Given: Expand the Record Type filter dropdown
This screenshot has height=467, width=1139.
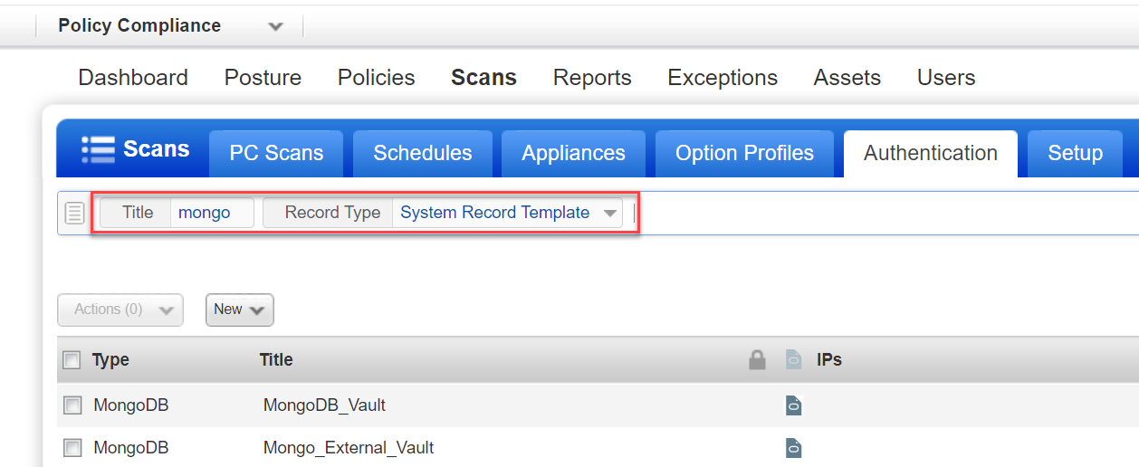Looking at the screenshot, I should tap(610, 214).
